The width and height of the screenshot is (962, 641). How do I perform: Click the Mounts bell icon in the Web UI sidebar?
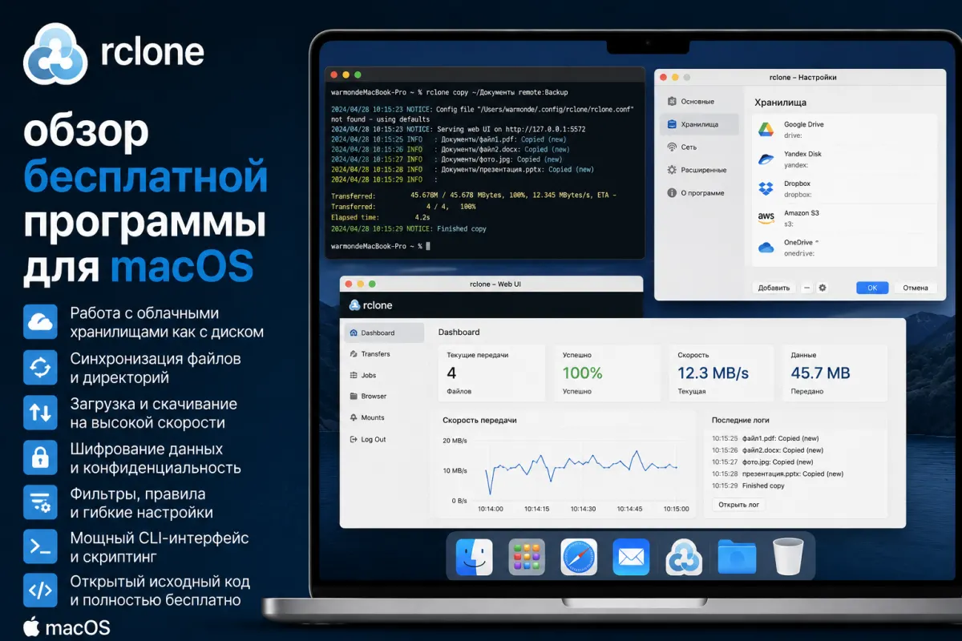coord(354,417)
